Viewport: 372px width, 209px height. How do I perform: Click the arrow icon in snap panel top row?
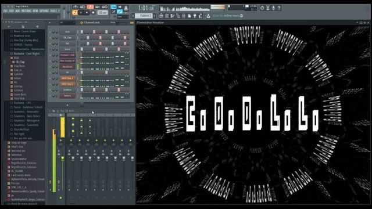(120, 6)
